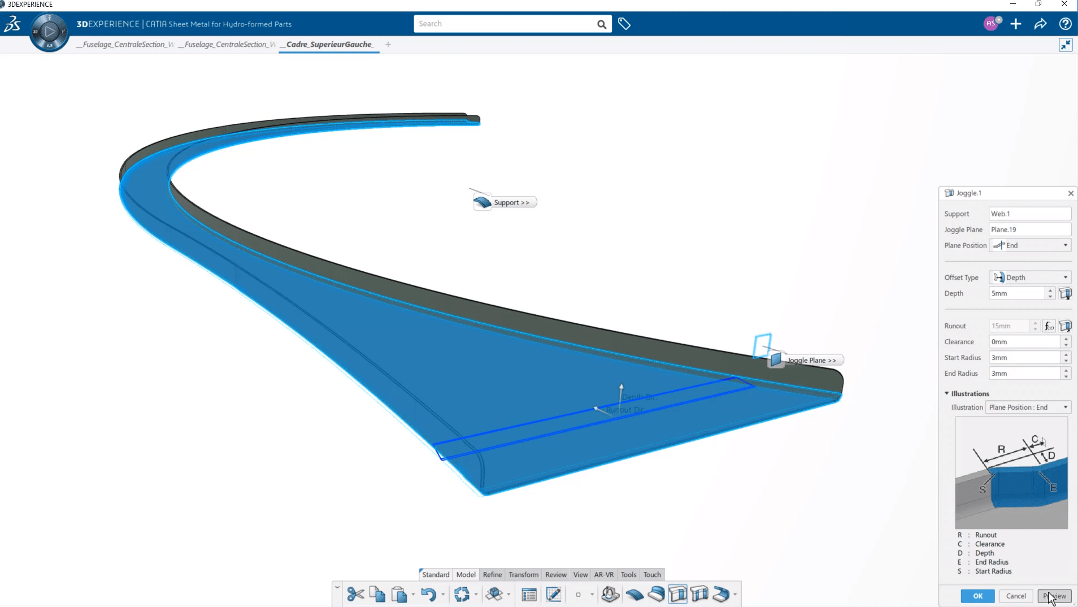Click the Cut scissors icon

click(x=355, y=594)
